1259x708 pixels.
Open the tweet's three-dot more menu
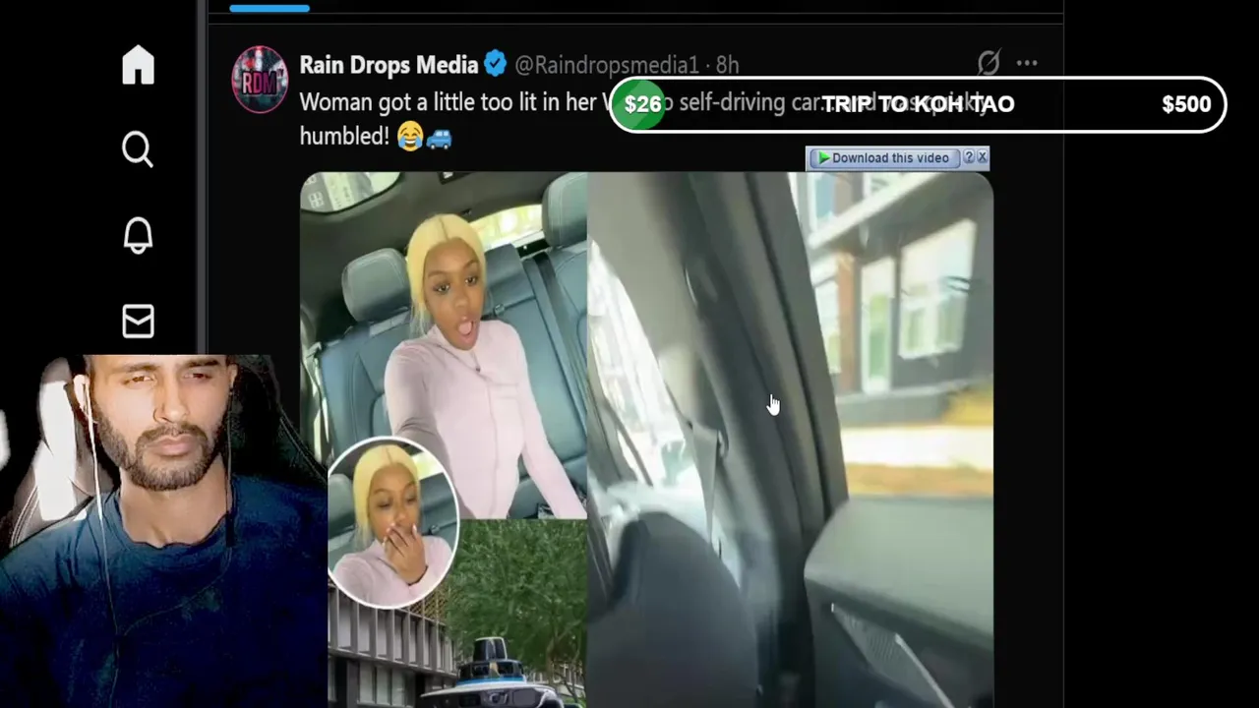(1027, 64)
